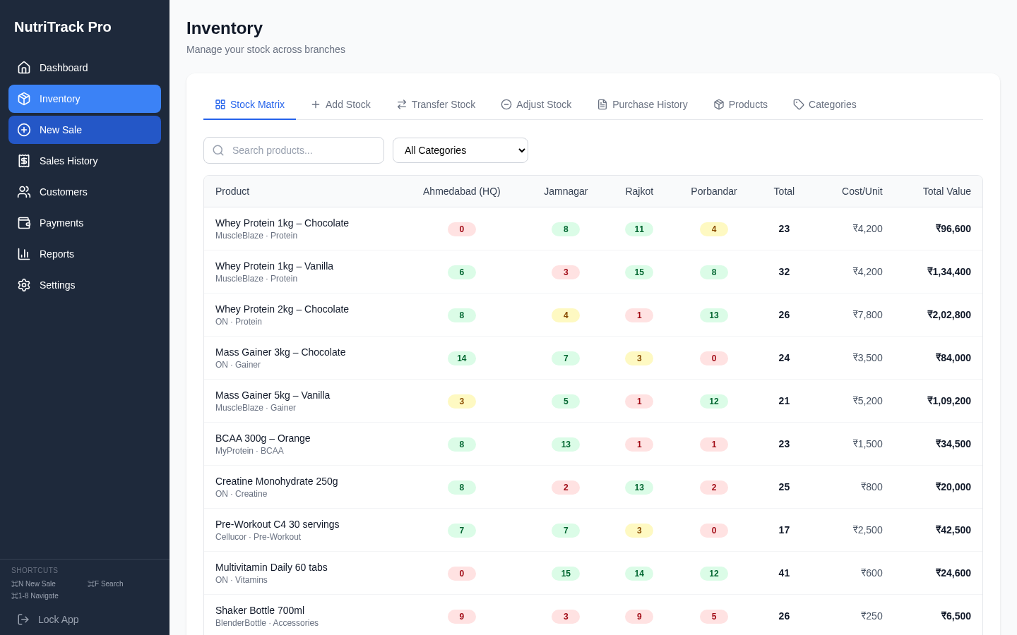This screenshot has height=635, width=1017.
Task: Click the Porbandar column header
Action: [x=714, y=191]
